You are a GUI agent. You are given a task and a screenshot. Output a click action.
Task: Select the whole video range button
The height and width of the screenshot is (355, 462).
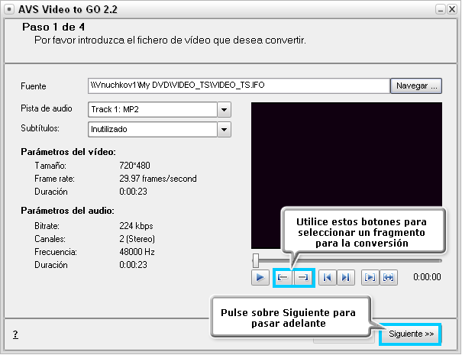coord(389,278)
